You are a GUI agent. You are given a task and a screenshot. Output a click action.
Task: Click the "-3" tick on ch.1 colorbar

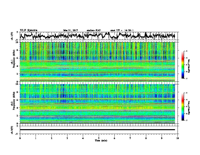click(x=186, y=51)
